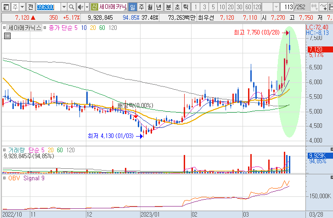Click the blue moving average 10 label
333x218 pixels.
click(84, 28)
